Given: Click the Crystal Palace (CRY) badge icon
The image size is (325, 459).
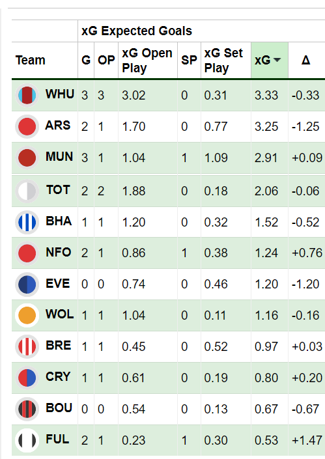Looking at the screenshot, I should [x=27, y=378].
